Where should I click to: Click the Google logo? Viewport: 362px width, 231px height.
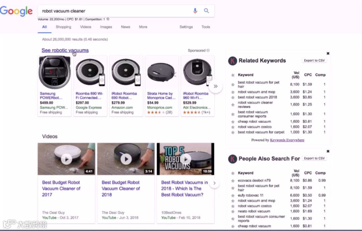(17, 11)
